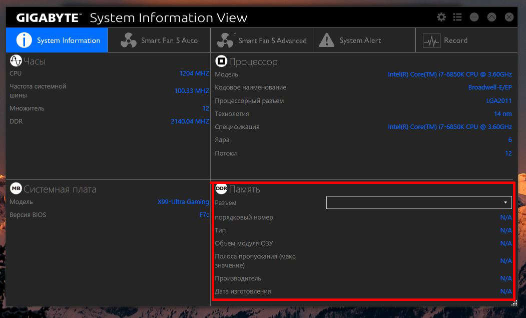Screen dimensions: 526x318
Task: Click the Тип N/A value
Action: [506, 230]
